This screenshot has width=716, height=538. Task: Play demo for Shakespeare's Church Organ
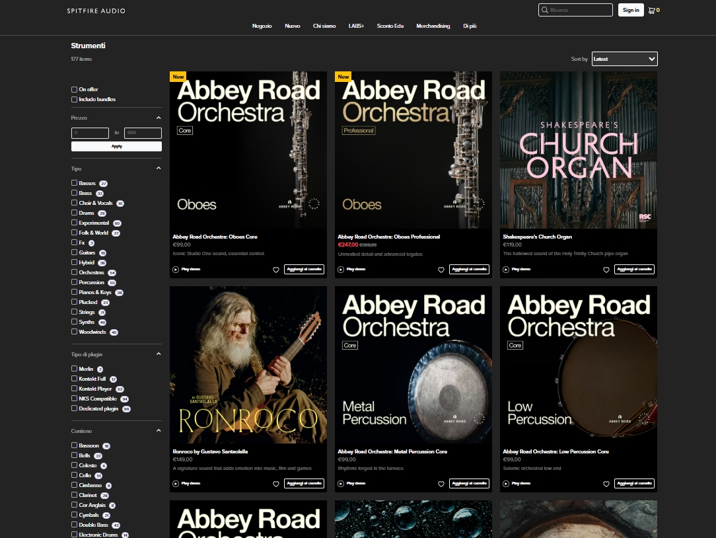tap(517, 269)
